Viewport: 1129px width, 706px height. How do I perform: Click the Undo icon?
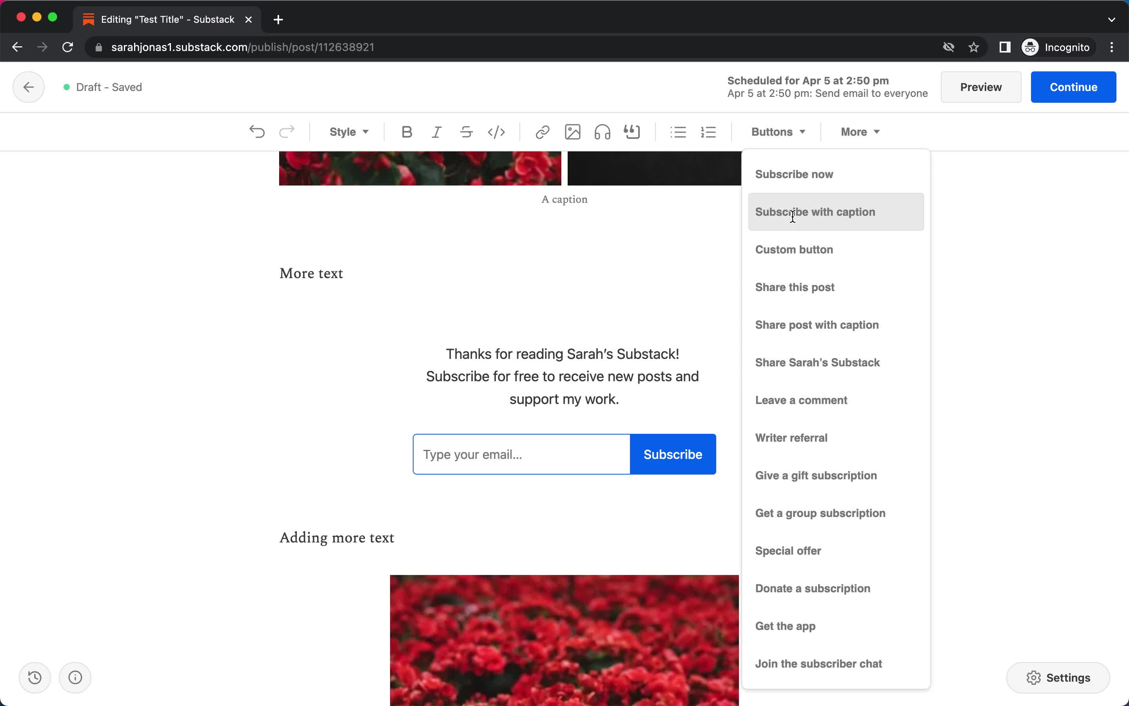click(x=257, y=132)
